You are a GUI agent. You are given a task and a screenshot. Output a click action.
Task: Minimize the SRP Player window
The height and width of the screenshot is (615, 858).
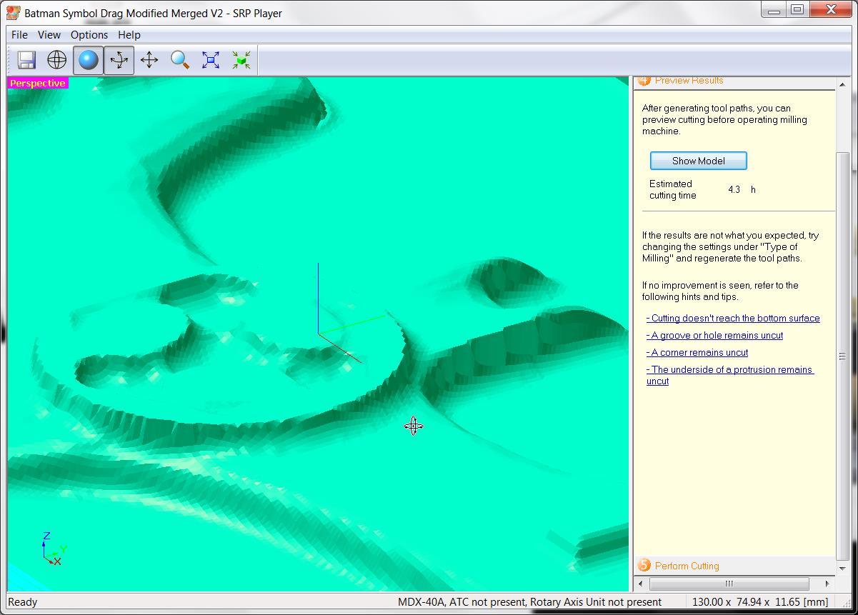pyautogui.click(x=774, y=9)
